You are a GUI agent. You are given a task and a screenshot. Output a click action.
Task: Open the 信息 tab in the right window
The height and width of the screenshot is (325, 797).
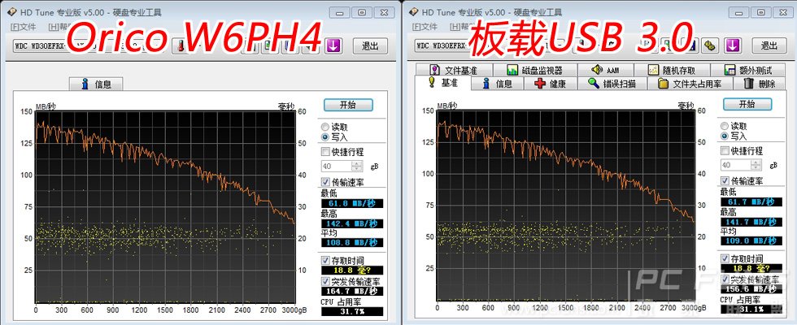pyautogui.click(x=497, y=84)
